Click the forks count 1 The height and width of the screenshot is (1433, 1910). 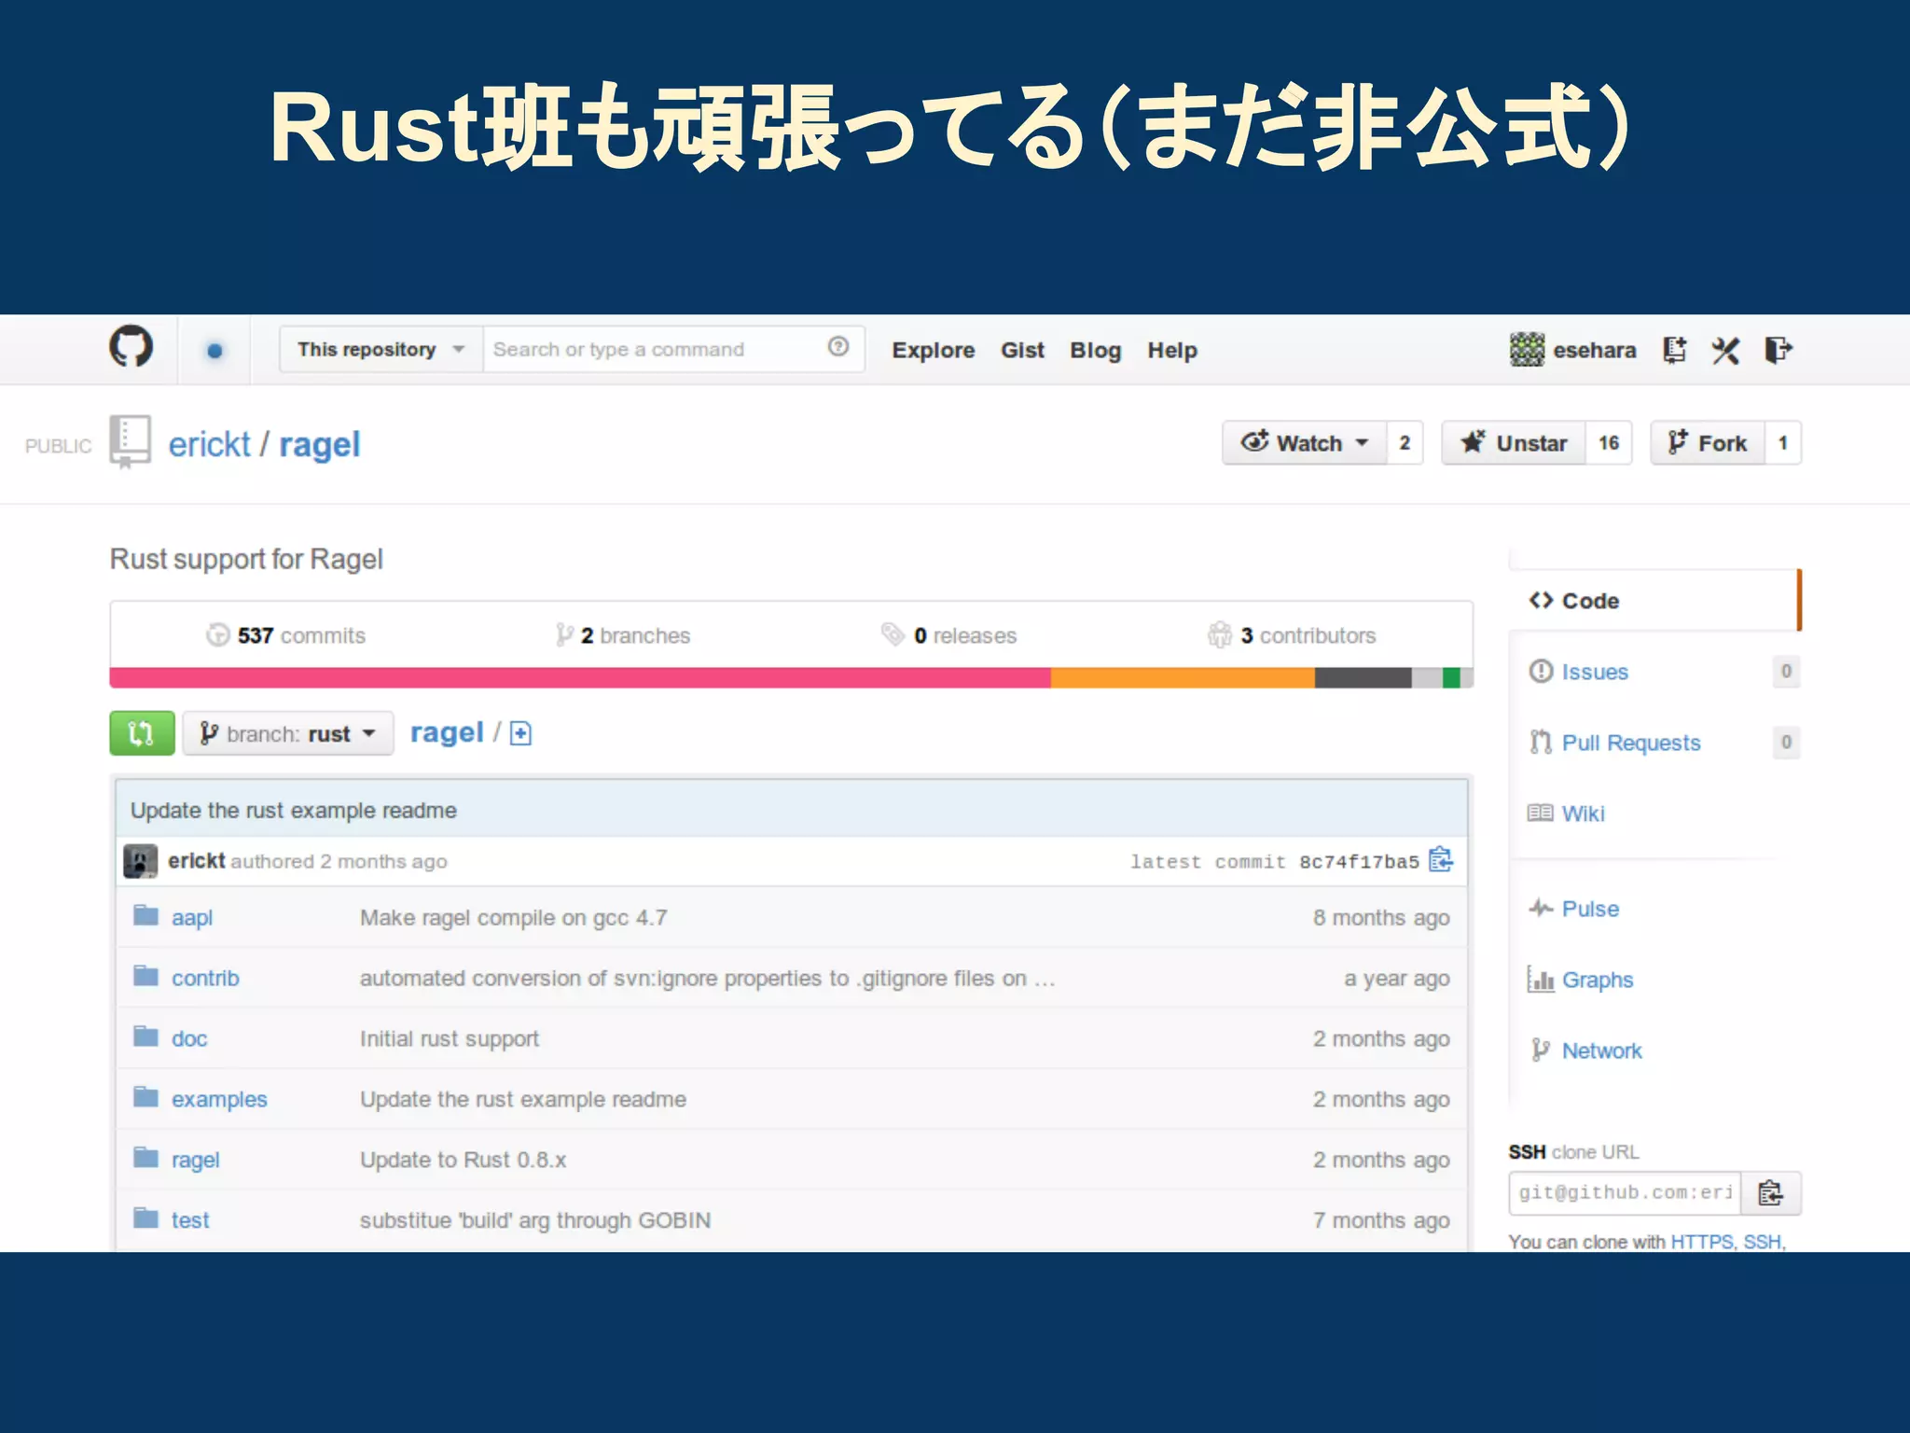point(1782,443)
